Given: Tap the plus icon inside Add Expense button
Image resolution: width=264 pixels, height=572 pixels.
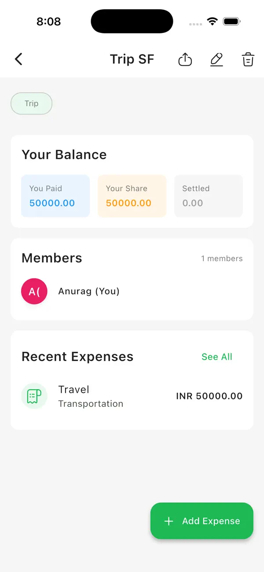Looking at the screenshot, I should point(169,521).
